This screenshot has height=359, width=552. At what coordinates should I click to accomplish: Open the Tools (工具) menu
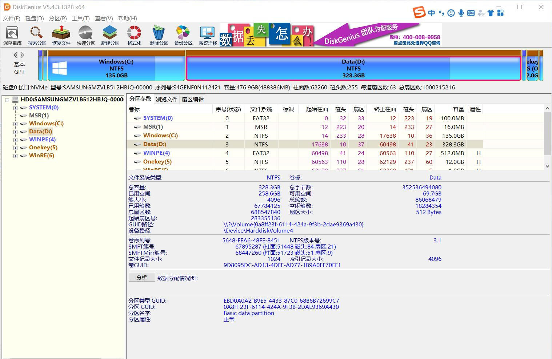(80, 19)
